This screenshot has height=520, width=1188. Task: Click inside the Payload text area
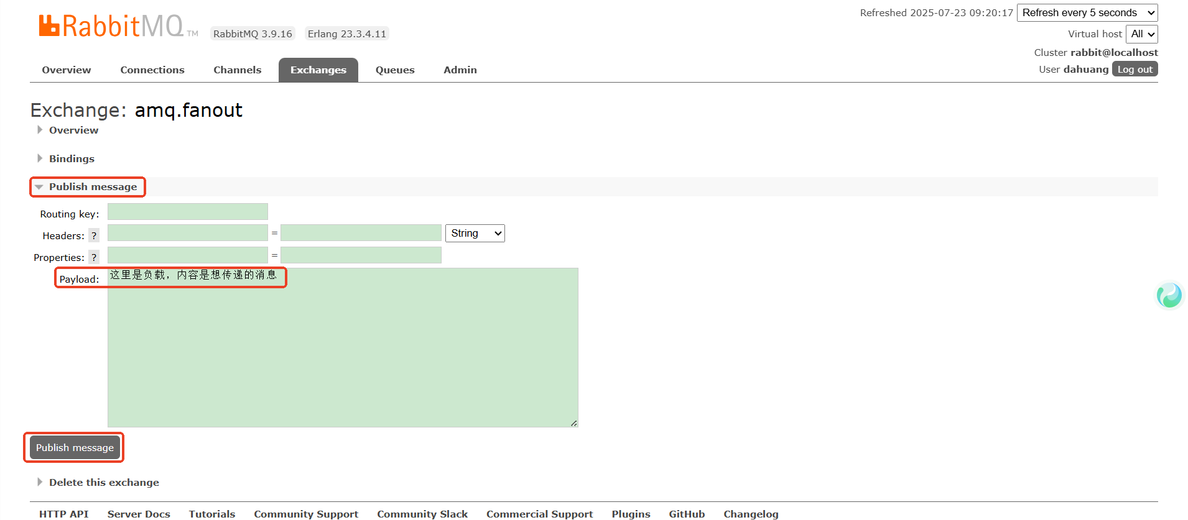pyautogui.click(x=343, y=347)
